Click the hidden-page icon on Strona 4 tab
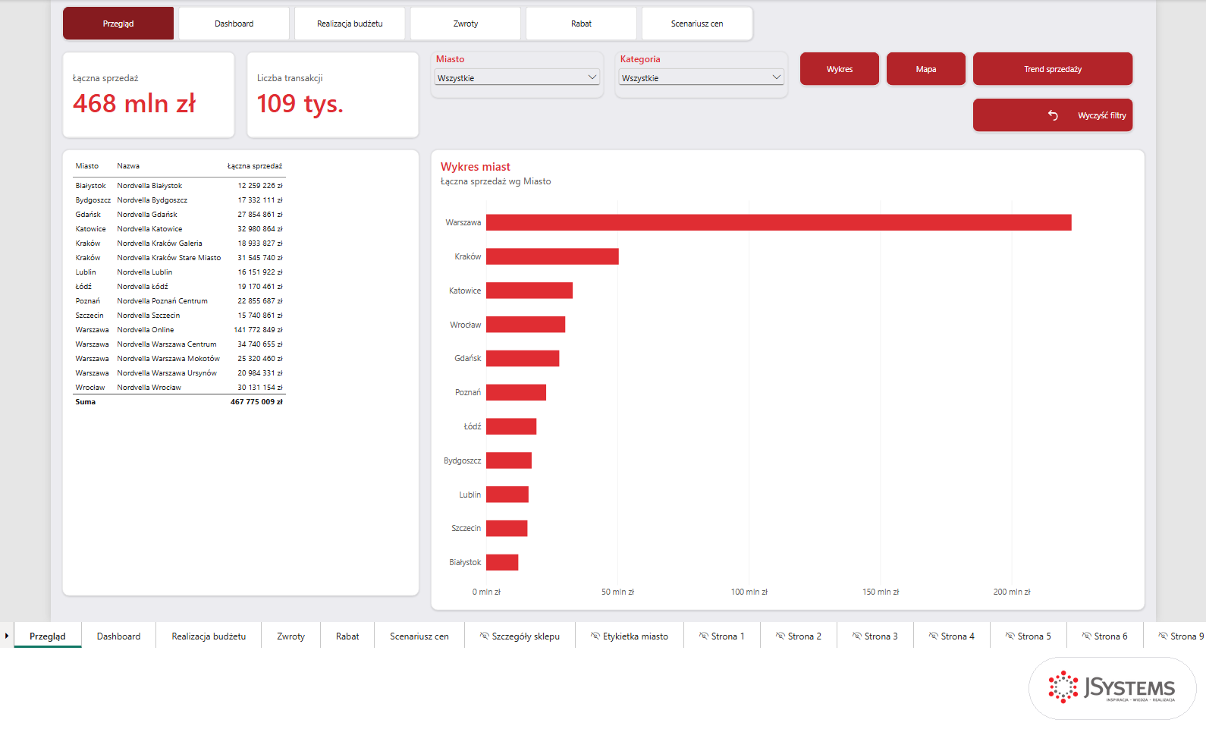1206x729 pixels. (934, 636)
